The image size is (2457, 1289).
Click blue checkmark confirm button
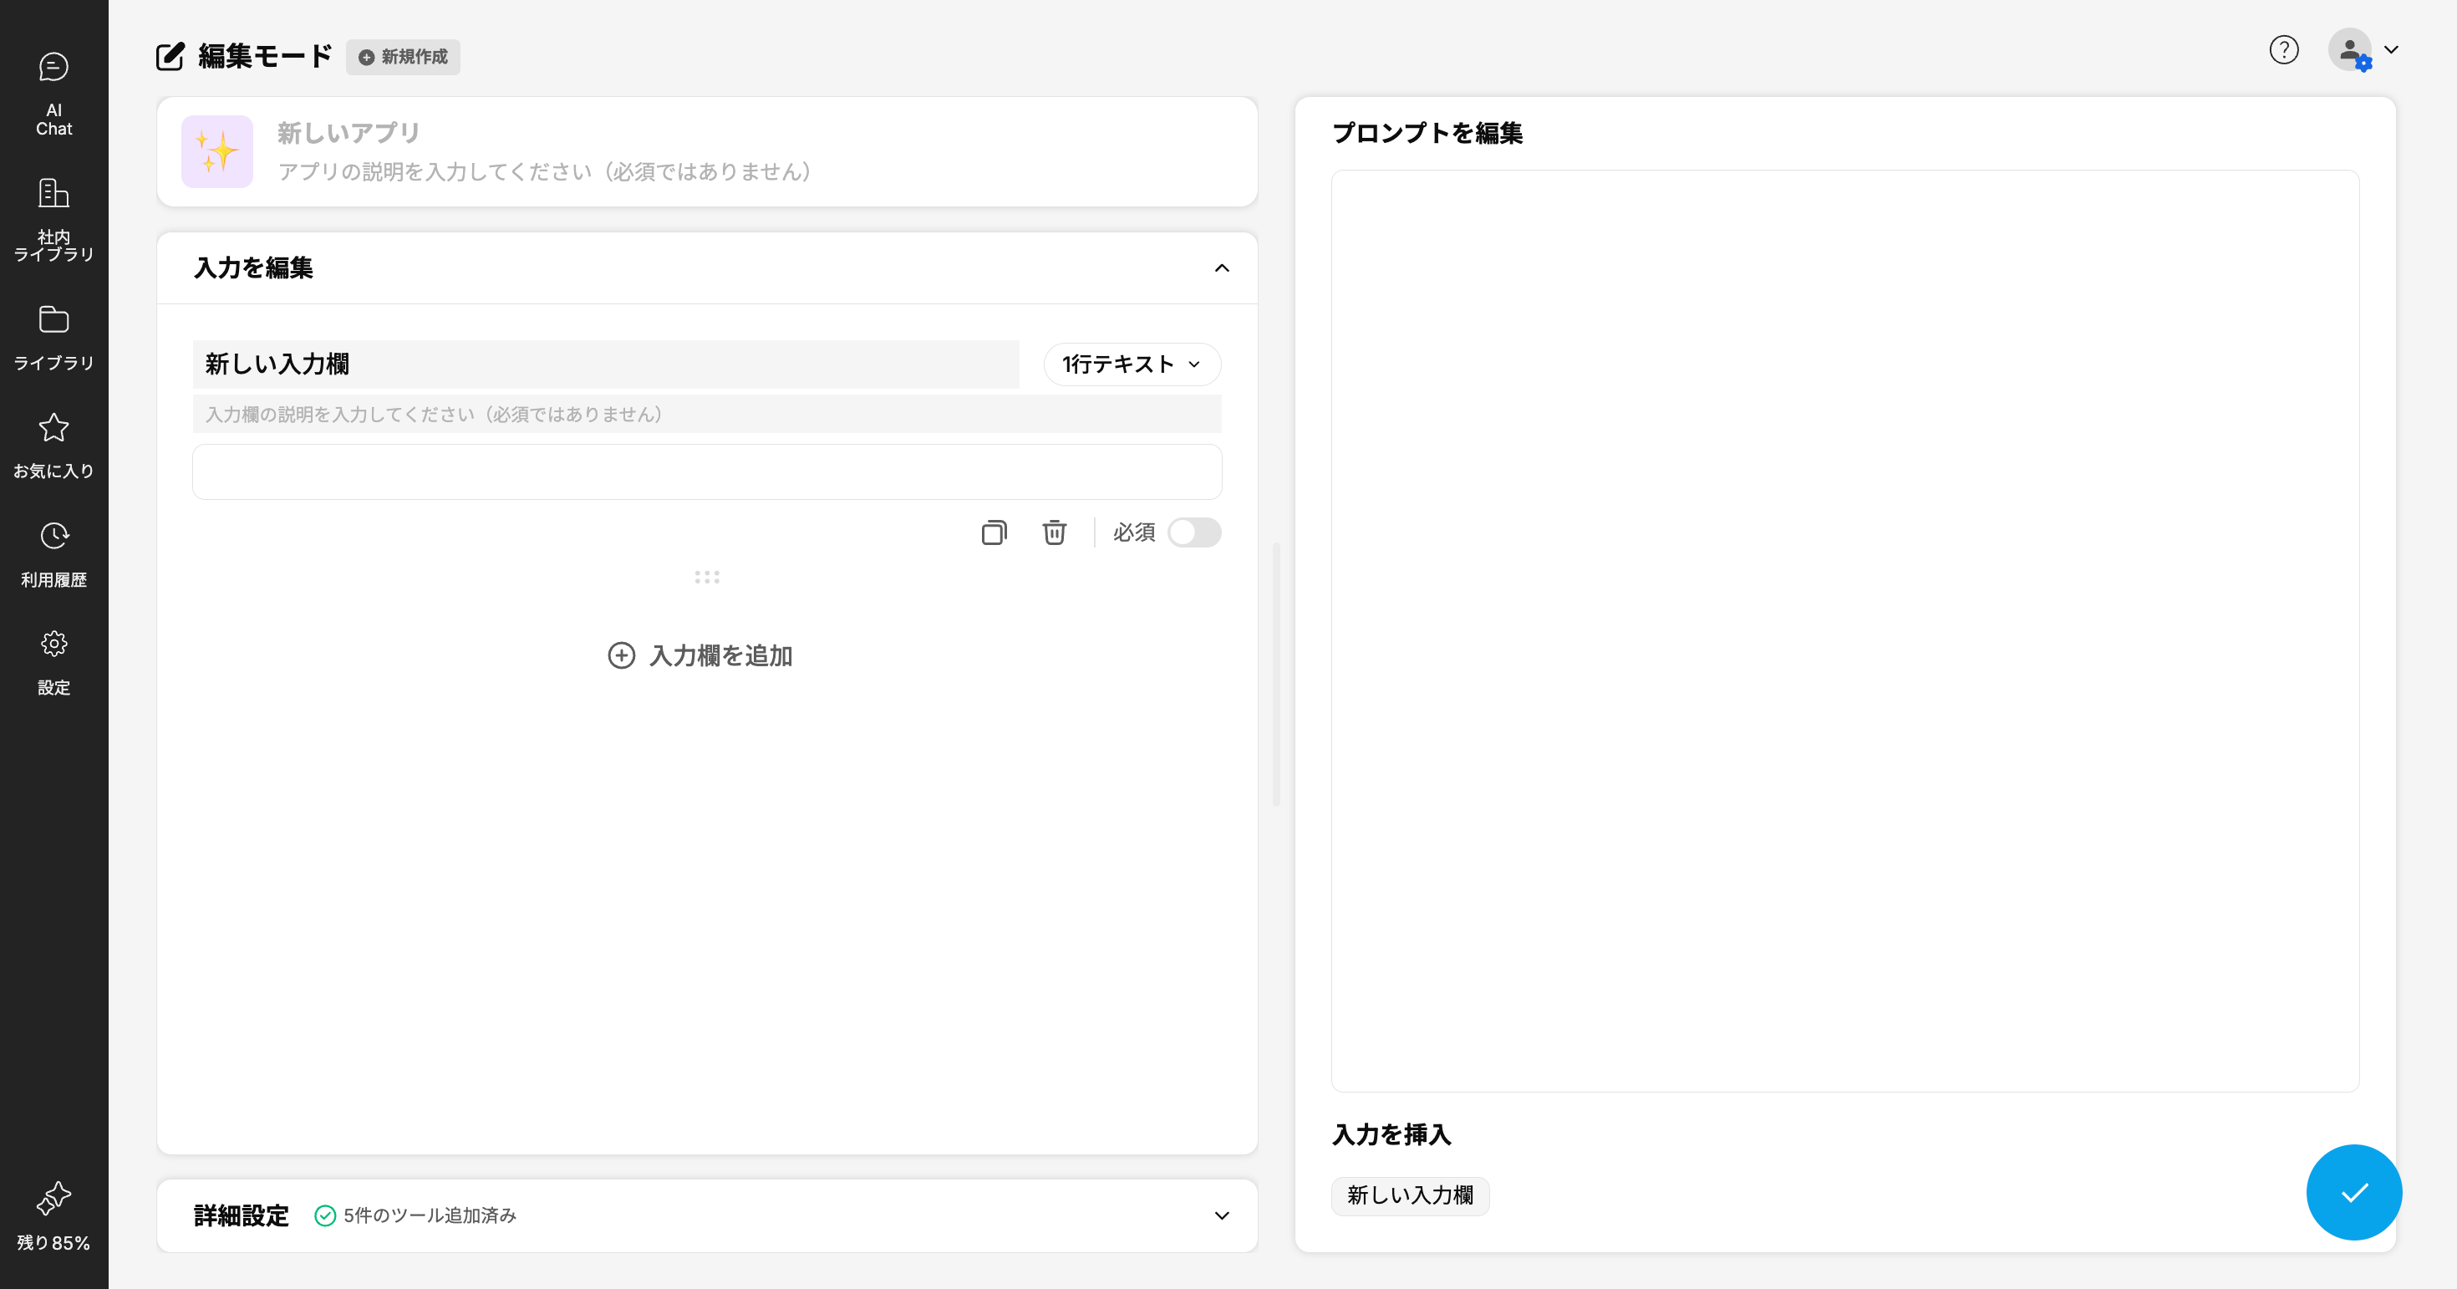(2353, 1192)
